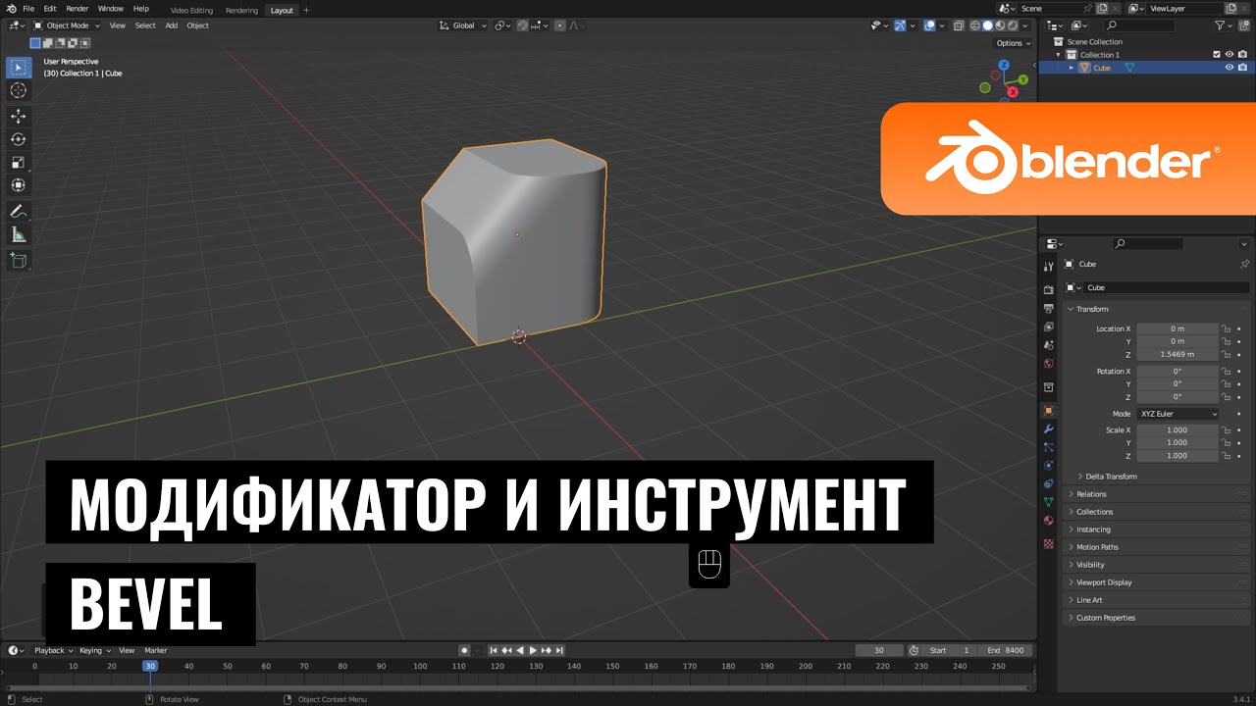This screenshot has width=1256, height=706.
Task: Open the Modifier properties wrench tab
Action: pyautogui.click(x=1048, y=429)
